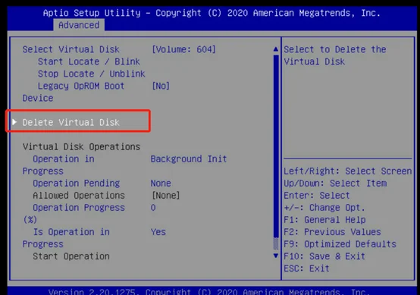Change the Select Virtual Disk option
This screenshot has width=420, height=295.
71,49
